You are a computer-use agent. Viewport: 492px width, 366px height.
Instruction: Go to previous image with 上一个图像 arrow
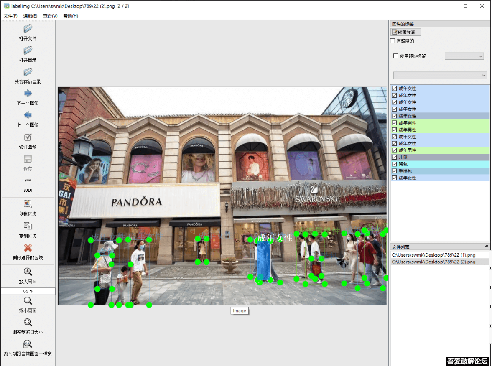coord(28,115)
